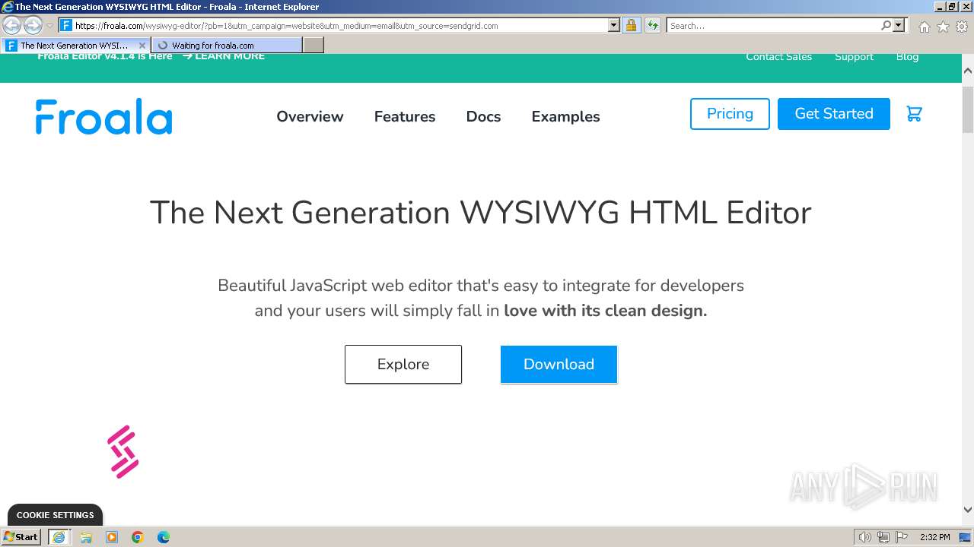This screenshot has width=974, height=547.
Task: Click the page scrollbar down arrow
Action: (x=968, y=511)
